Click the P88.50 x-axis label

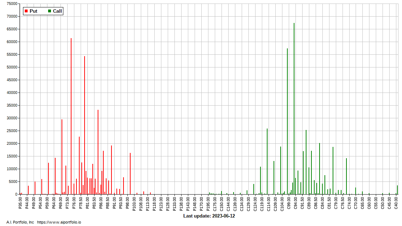[108, 203]
